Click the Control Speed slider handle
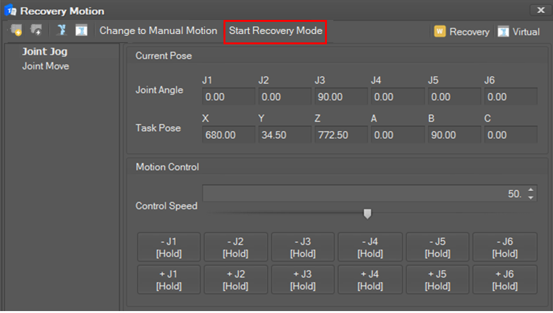The height and width of the screenshot is (313, 553). point(367,213)
